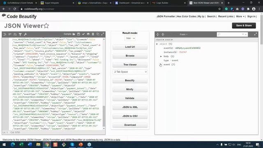Screen dimensions: 263x148
Task: Click Sign in link in header
Action: click(x=251, y=16)
